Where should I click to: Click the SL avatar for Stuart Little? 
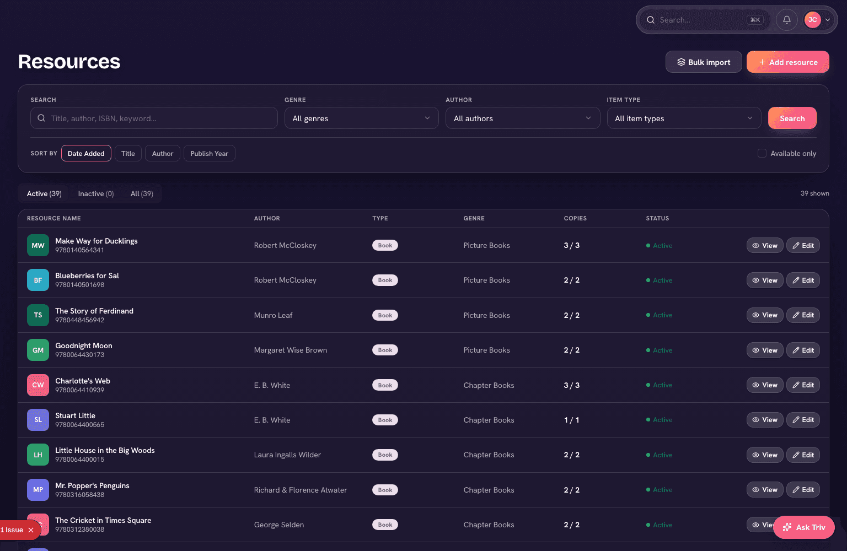tap(38, 420)
